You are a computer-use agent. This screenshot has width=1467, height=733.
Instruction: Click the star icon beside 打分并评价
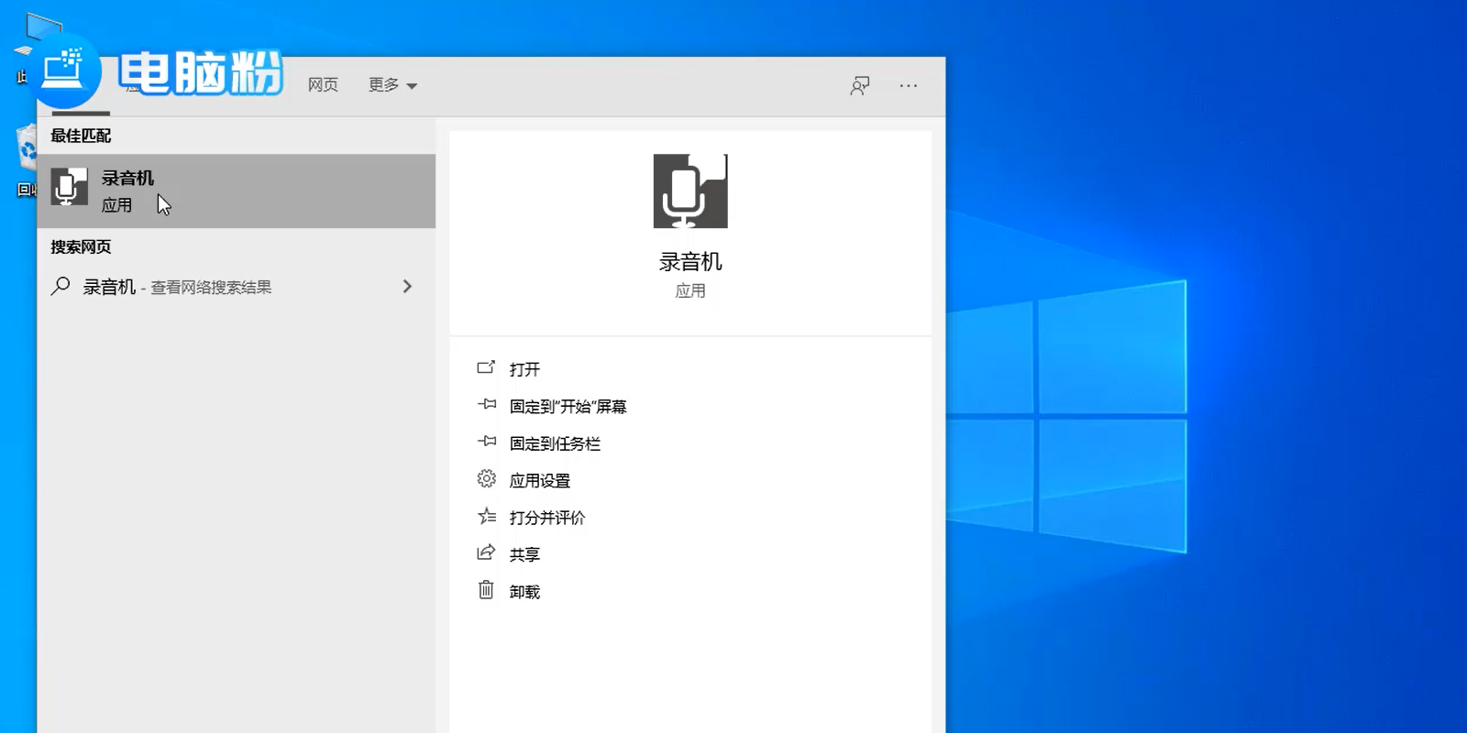[486, 516]
